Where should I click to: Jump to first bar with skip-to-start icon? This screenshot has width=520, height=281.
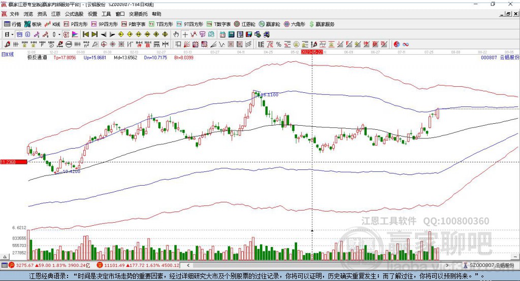click(x=85, y=34)
